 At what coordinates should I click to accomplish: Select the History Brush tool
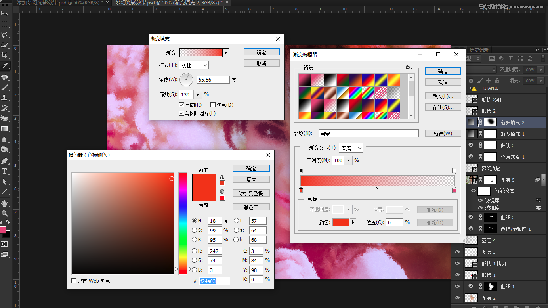[x=4, y=108]
